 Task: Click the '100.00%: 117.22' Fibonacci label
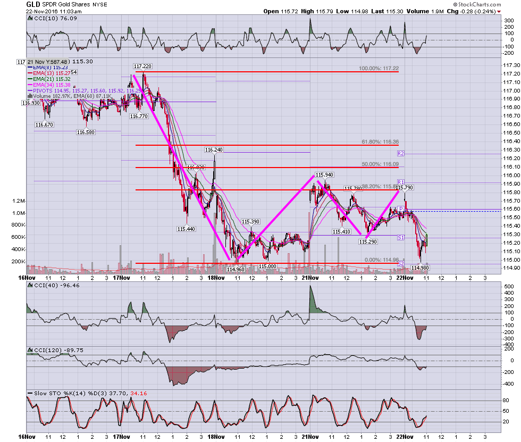(x=379, y=69)
